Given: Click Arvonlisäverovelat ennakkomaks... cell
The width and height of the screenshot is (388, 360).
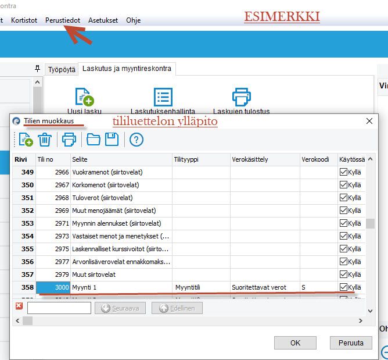Looking at the screenshot, I should pyautogui.click(x=121, y=262).
